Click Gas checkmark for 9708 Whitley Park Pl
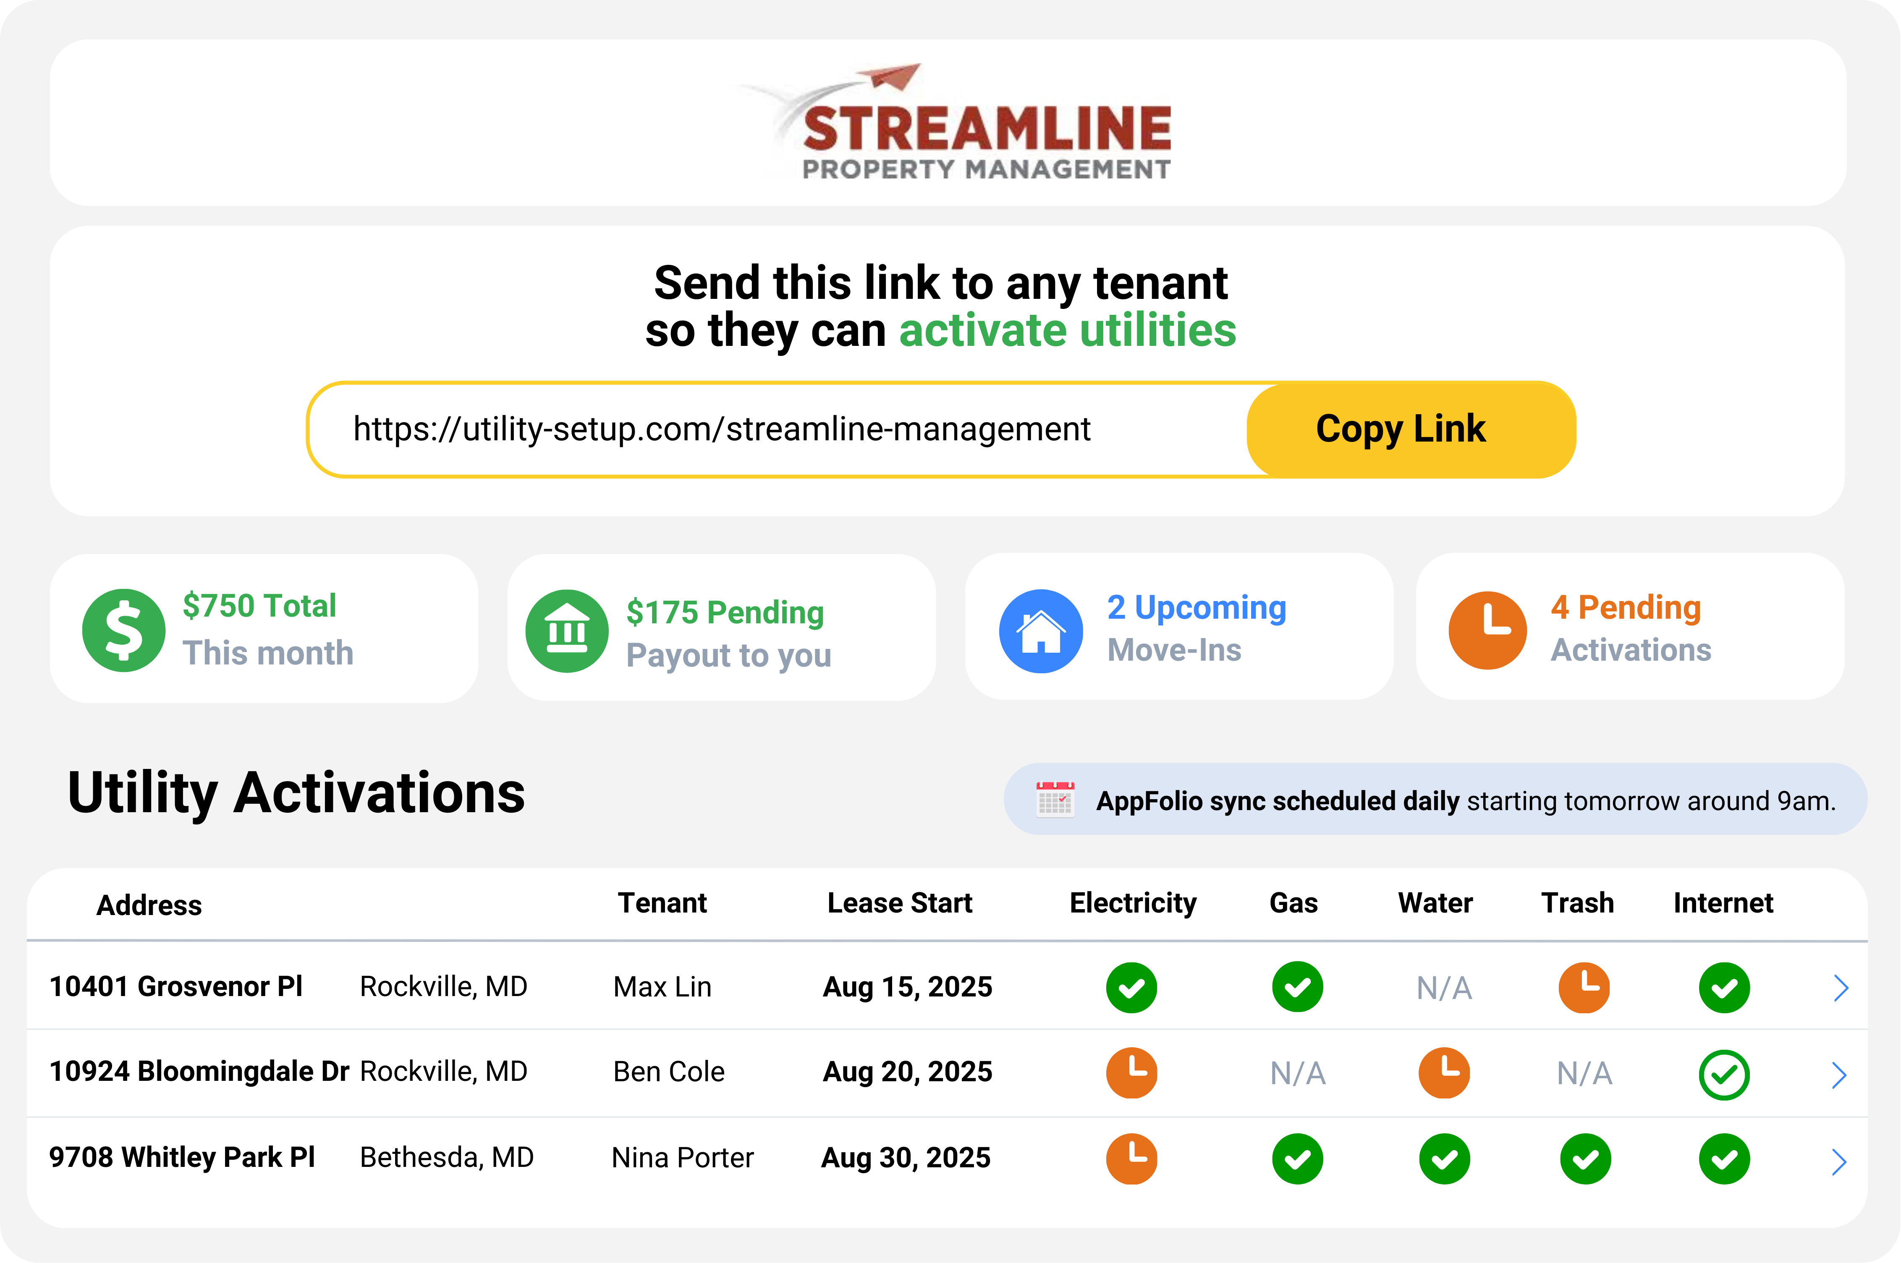 1297,1159
